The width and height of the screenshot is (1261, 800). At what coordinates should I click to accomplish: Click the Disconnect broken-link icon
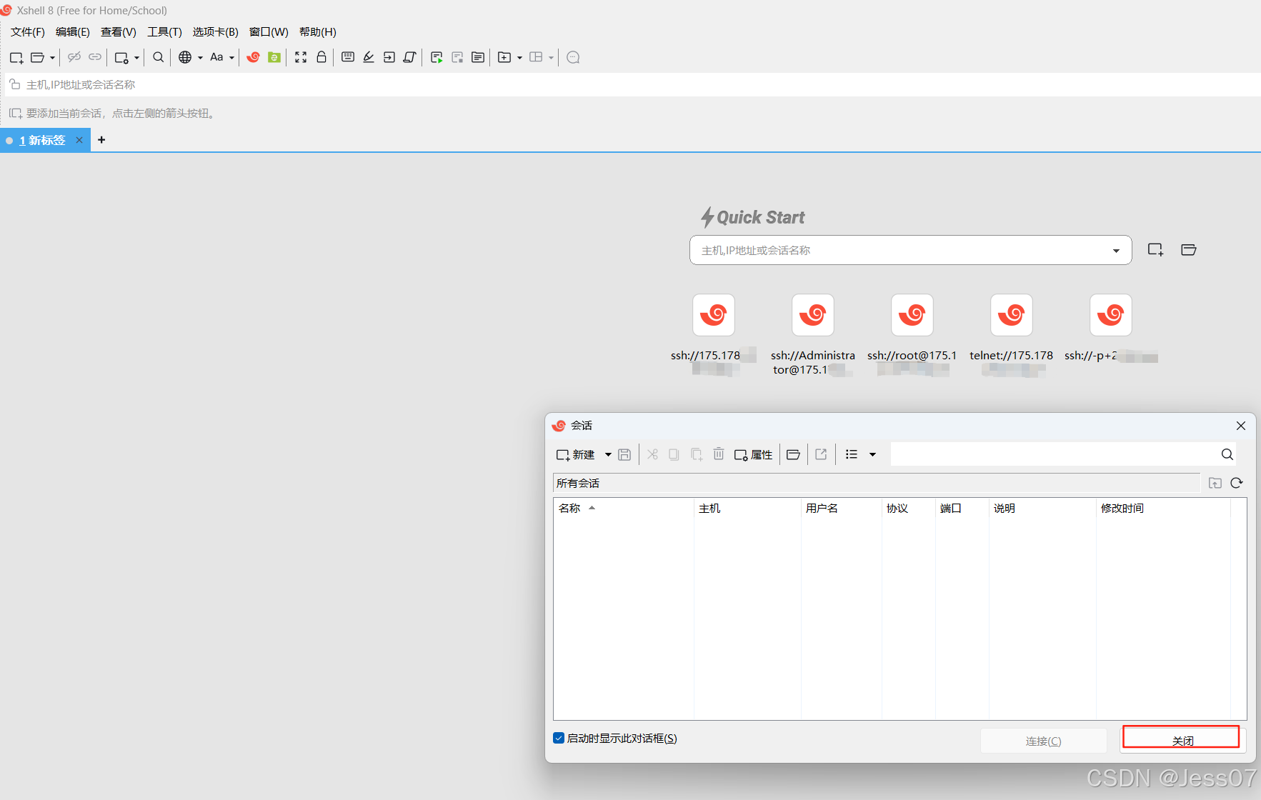74,57
